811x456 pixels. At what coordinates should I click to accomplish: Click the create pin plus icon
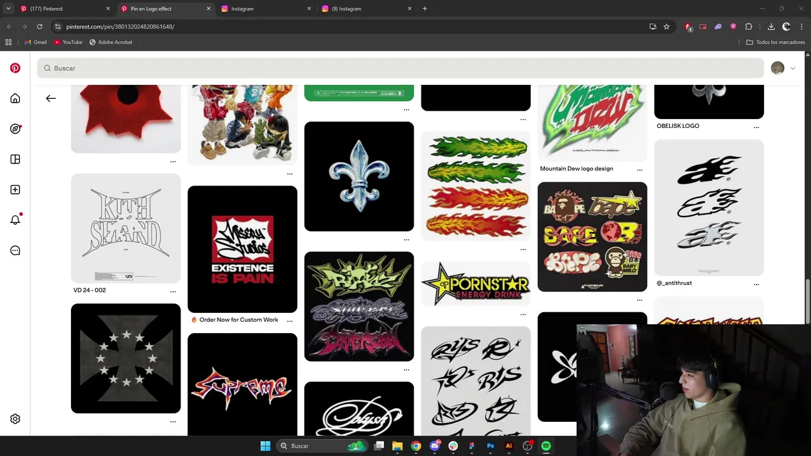[x=15, y=189]
